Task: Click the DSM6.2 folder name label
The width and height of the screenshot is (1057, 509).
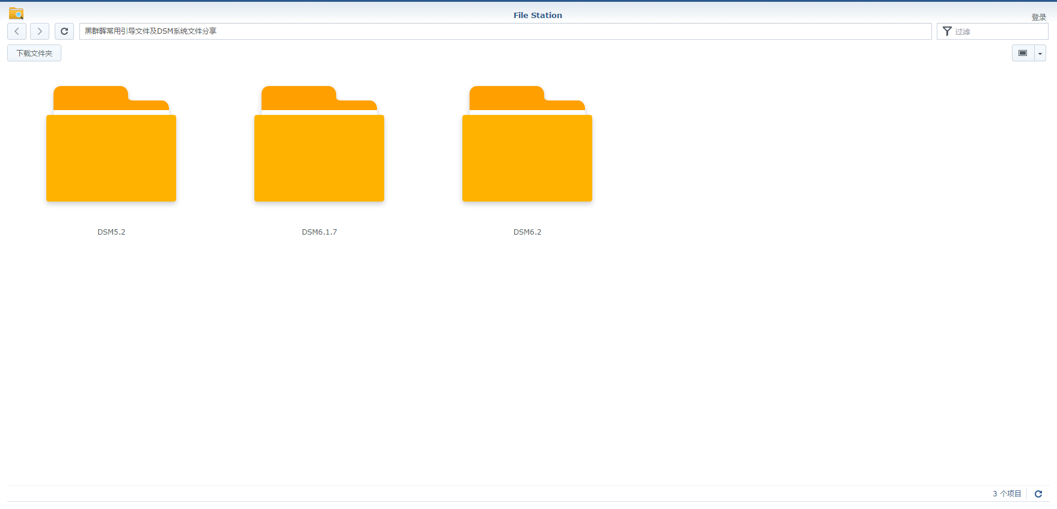Action: tap(527, 232)
